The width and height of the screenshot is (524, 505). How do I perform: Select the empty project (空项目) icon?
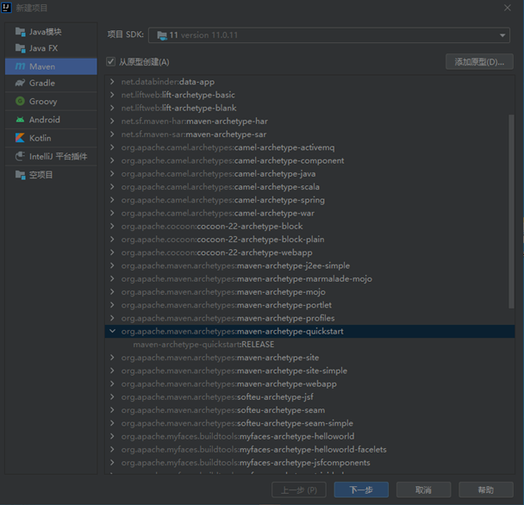coord(20,174)
